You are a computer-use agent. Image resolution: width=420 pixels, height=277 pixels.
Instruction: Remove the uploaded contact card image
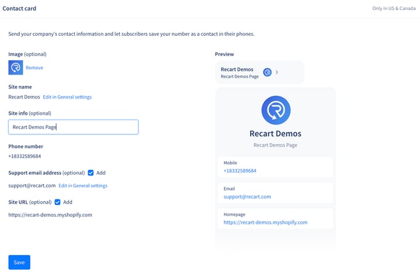pyautogui.click(x=34, y=68)
